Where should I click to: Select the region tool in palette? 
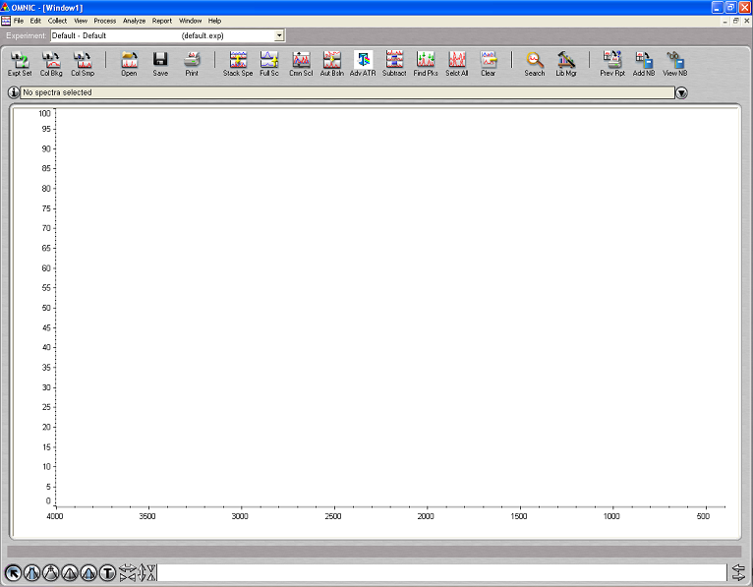pos(32,572)
